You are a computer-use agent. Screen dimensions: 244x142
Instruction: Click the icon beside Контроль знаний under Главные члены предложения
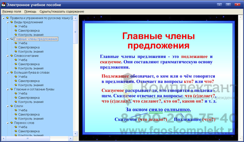coord(16,51)
